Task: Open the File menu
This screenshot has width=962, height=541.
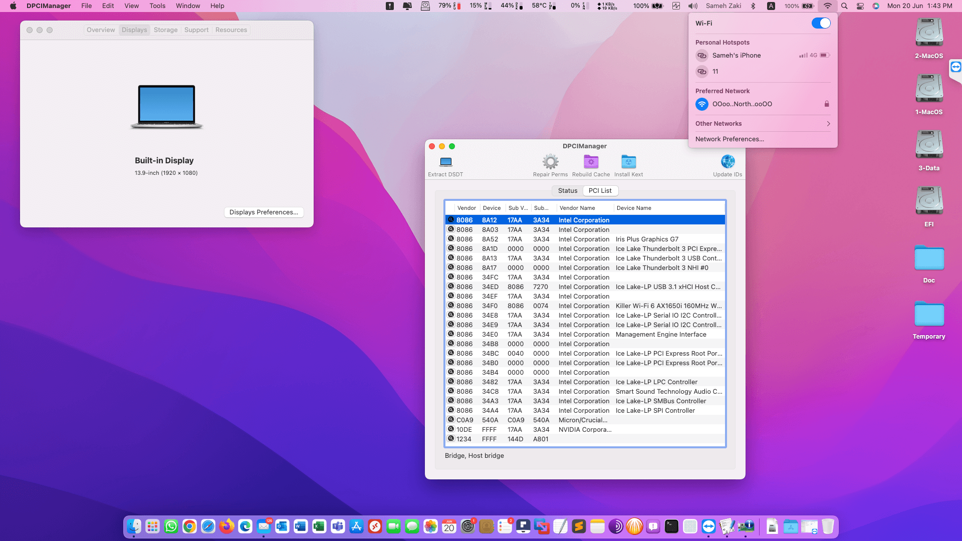Action: click(87, 6)
